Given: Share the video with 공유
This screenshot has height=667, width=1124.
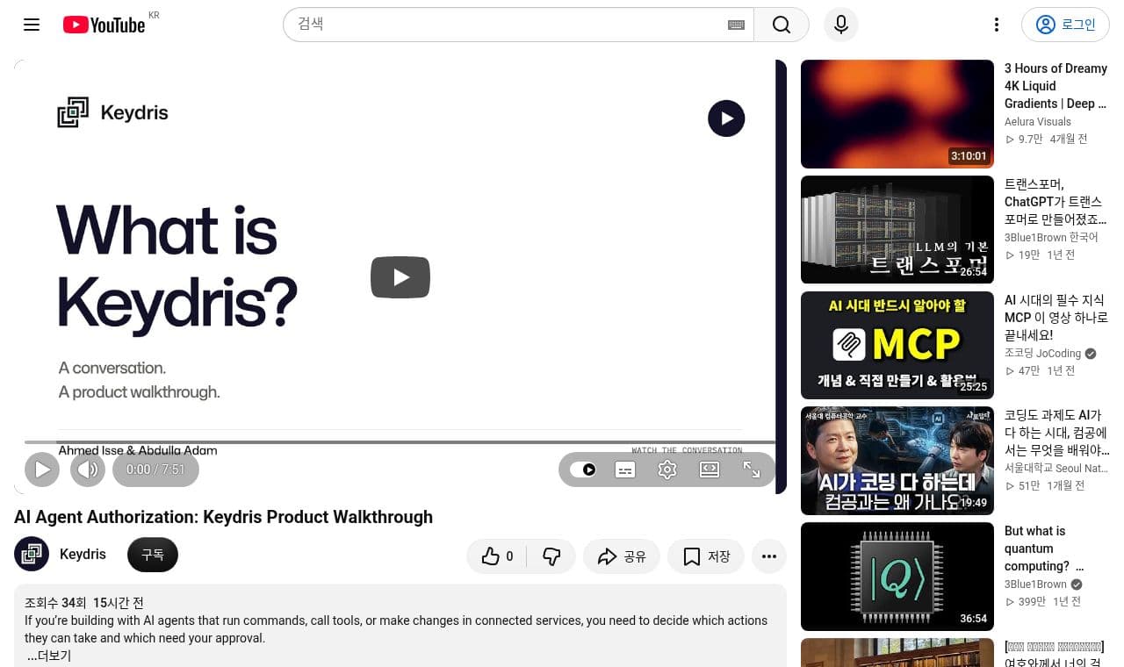Looking at the screenshot, I should point(622,556).
